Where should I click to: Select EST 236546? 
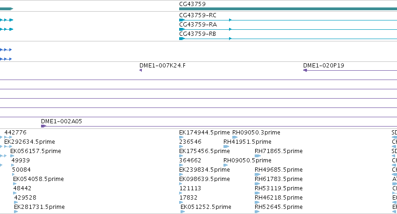click(x=190, y=142)
